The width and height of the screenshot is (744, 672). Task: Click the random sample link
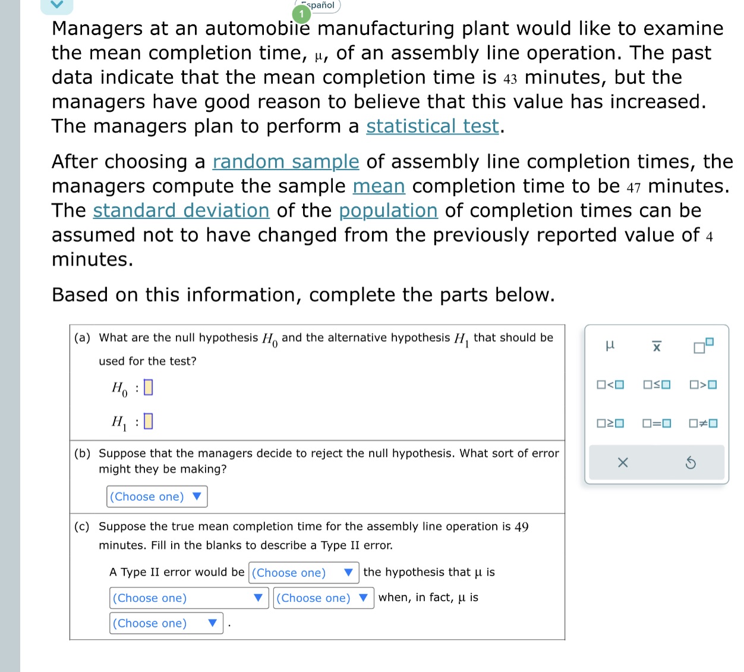(286, 161)
